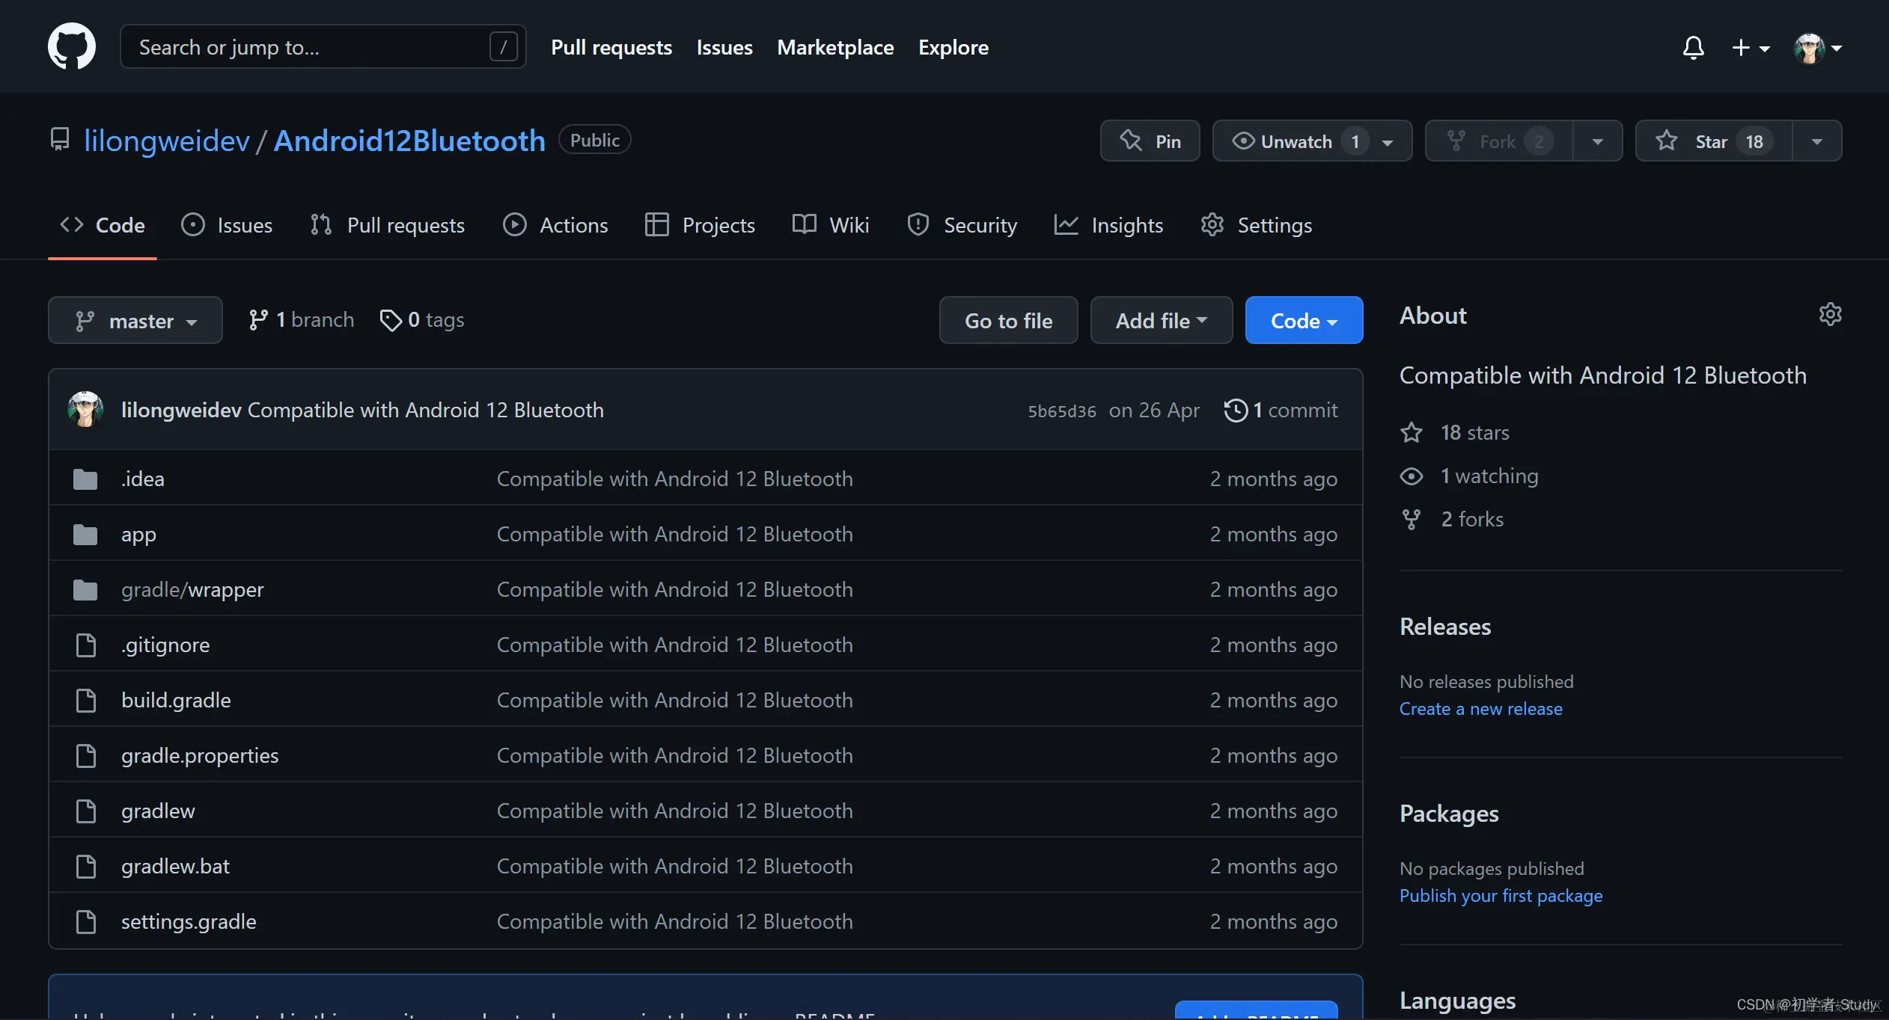
Task: Click the gradlew.bat file icon
Action: point(85,866)
